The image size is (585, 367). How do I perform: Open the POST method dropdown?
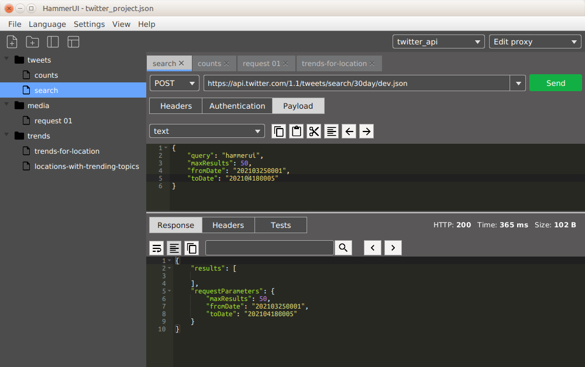(174, 83)
